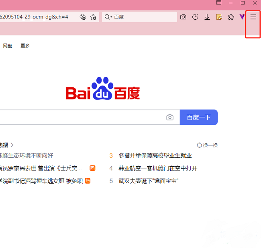Viewport: 261px width, 248px height.
Task: Click the purple V extension icon
Action: 242,17
